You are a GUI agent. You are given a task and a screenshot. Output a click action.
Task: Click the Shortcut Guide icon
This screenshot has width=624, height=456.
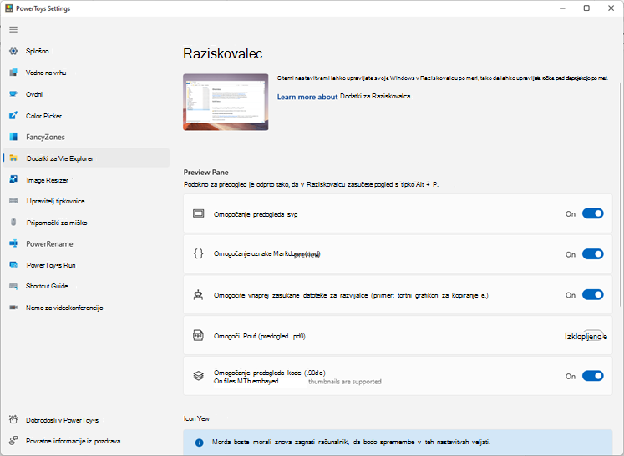click(x=13, y=286)
